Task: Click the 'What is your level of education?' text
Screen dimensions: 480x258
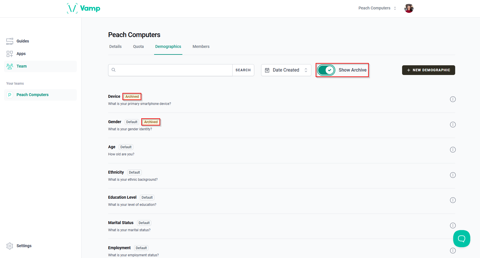Action: 132,205
